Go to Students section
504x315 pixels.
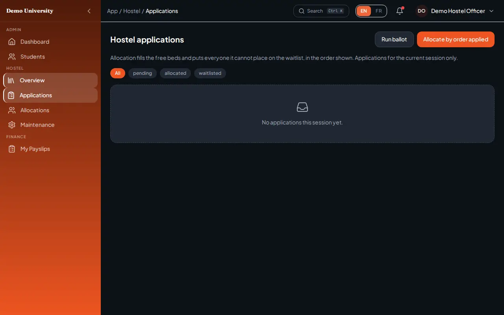[x=50, y=57]
